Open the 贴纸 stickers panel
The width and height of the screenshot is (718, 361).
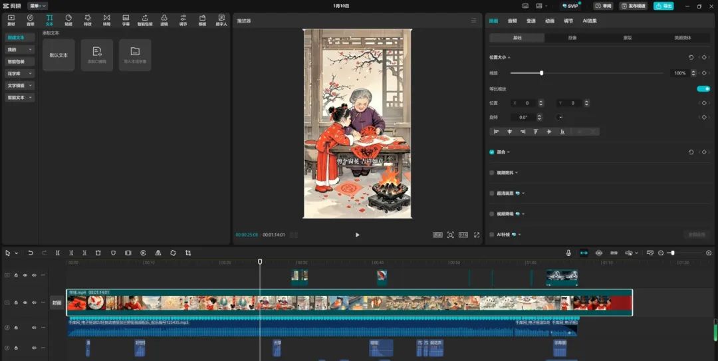[68, 20]
